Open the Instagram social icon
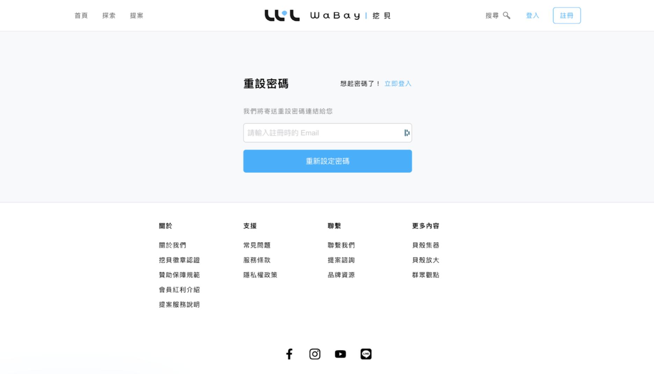 click(x=315, y=354)
